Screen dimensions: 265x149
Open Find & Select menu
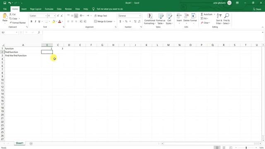[226, 19]
